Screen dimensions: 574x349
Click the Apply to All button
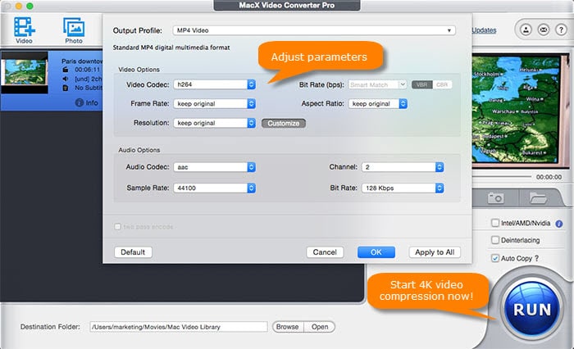(435, 252)
